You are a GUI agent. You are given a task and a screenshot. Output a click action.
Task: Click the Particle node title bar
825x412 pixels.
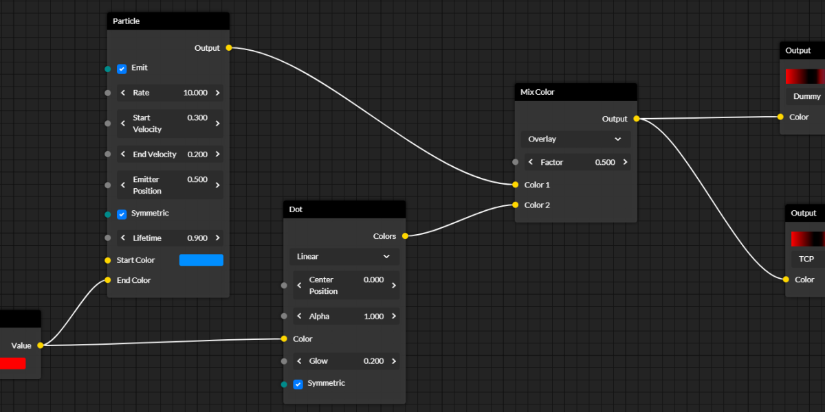[x=168, y=21]
